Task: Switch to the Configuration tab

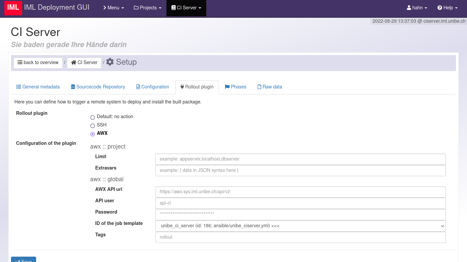Action: (153, 87)
